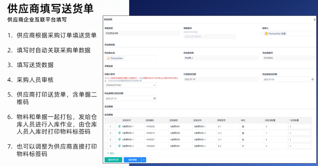Click the 单位 column header
This screenshot has width=318, height=166.
tap(243, 120)
